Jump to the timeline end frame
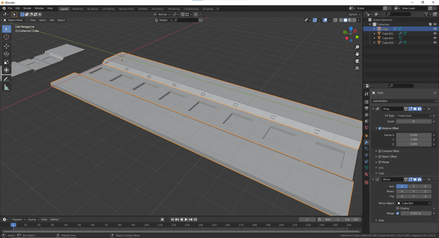This screenshot has height=238, width=439. [x=195, y=220]
